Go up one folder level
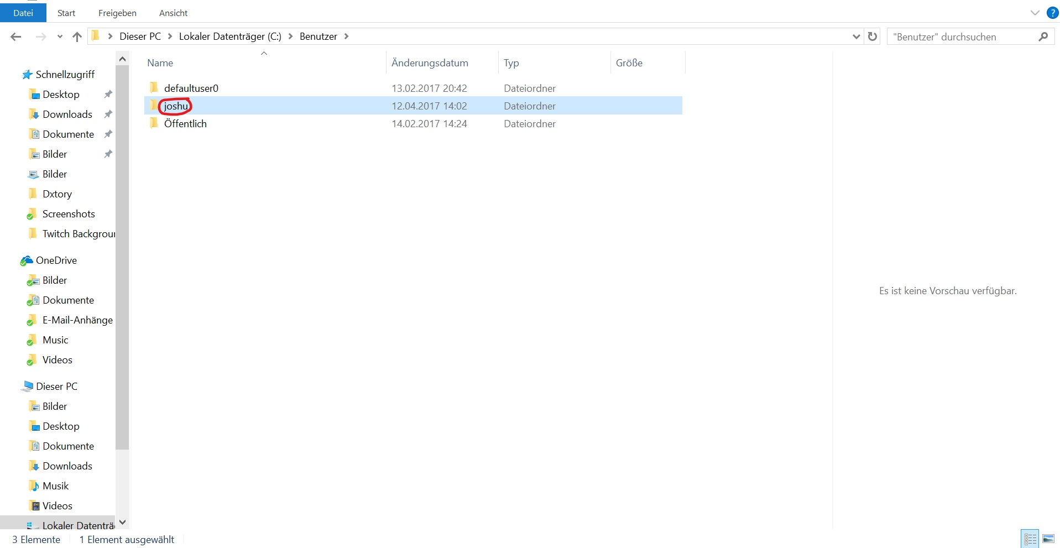 click(x=77, y=36)
